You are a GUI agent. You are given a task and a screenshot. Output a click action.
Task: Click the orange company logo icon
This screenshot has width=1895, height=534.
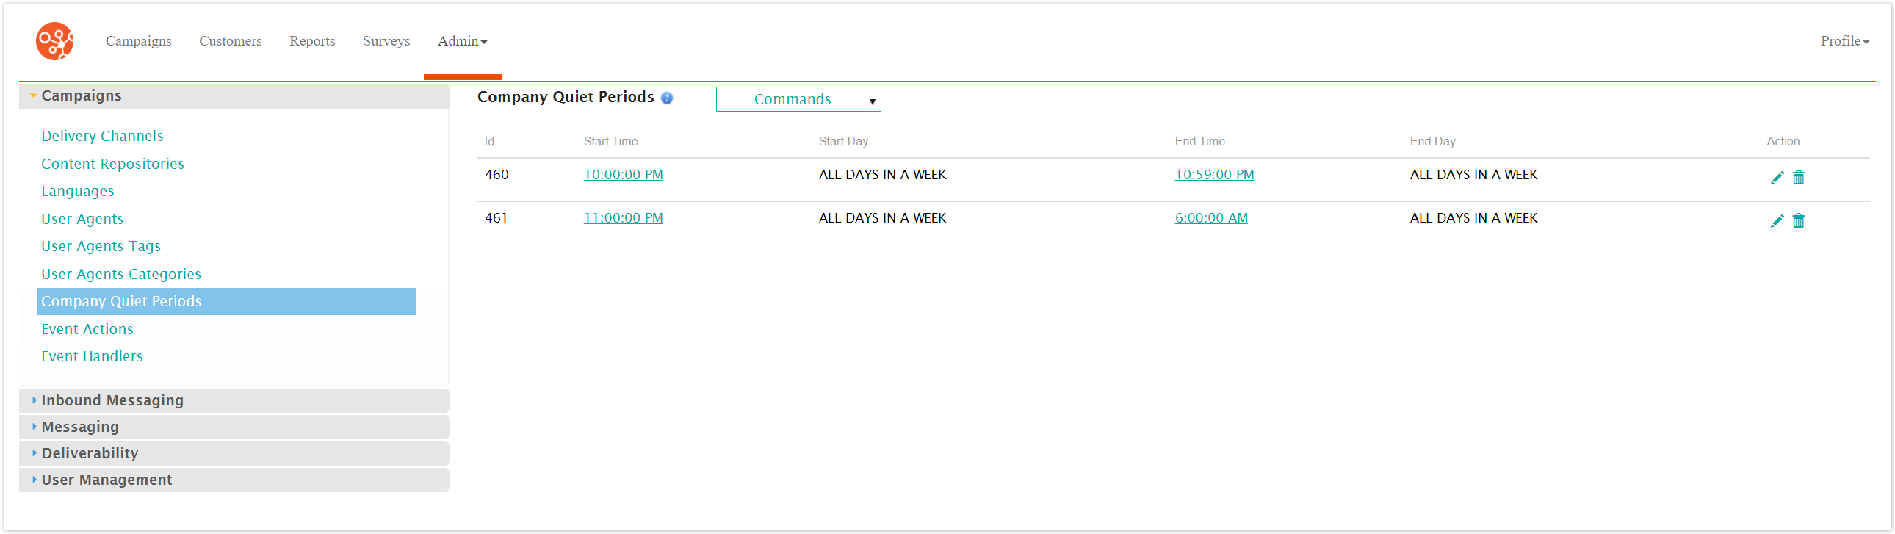(x=54, y=41)
